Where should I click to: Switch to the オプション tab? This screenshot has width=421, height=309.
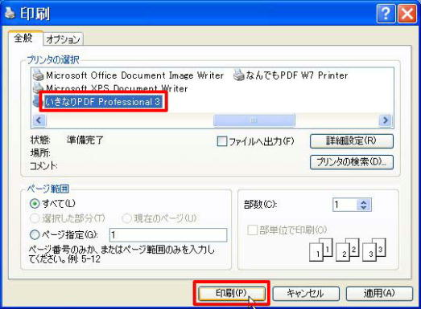63,39
